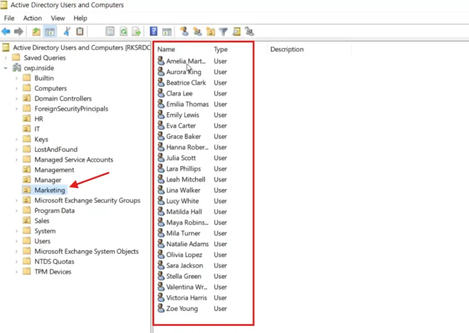Expand the Saved Queries node
Viewport: 469px width, 333px height.
(5, 58)
